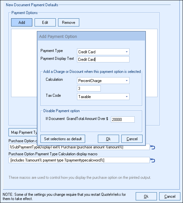Image resolution: width=183 pixels, height=203 pixels.
Task: Click the GrandTotal Amount Over field
Action: click(x=123, y=119)
